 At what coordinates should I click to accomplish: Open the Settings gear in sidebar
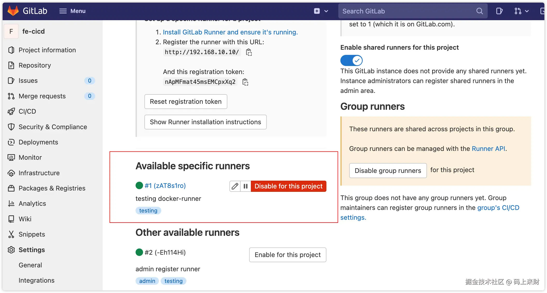click(11, 250)
